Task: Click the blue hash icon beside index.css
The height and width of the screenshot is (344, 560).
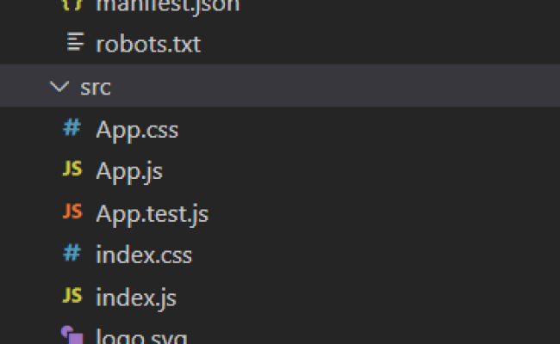Action: tap(72, 253)
